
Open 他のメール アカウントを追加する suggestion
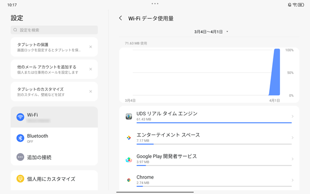click(x=54, y=69)
